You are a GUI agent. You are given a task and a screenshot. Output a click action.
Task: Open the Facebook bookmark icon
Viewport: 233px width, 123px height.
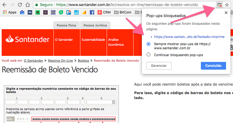(x=92, y=12)
